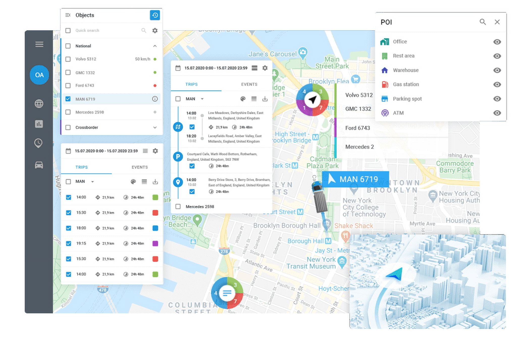The image size is (515, 338).
Task: Open the MAN dropdown arrow in middle panel
Action: point(202,99)
